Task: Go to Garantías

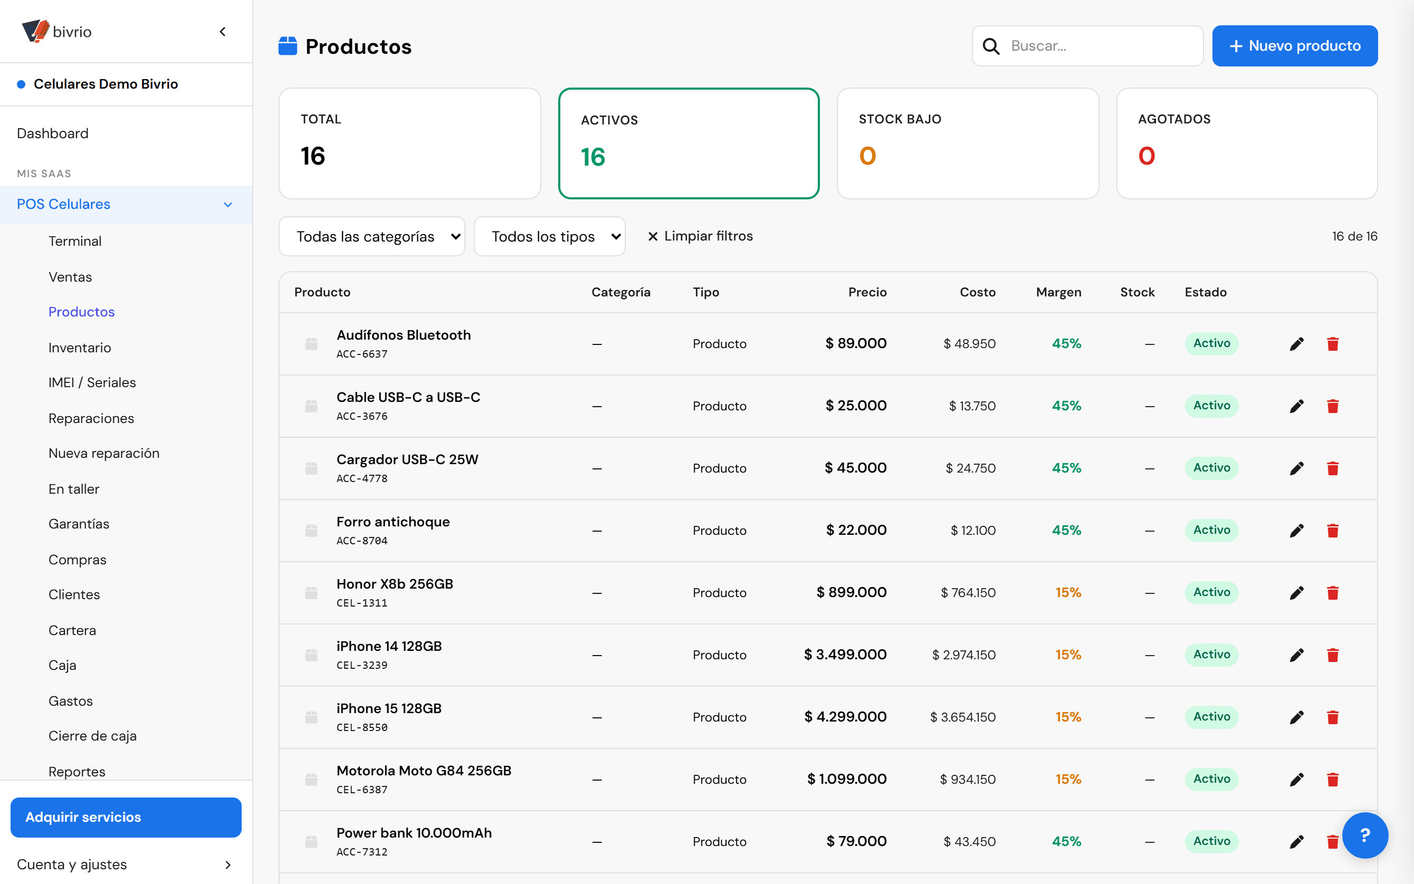Action: pyautogui.click(x=79, y=524)
